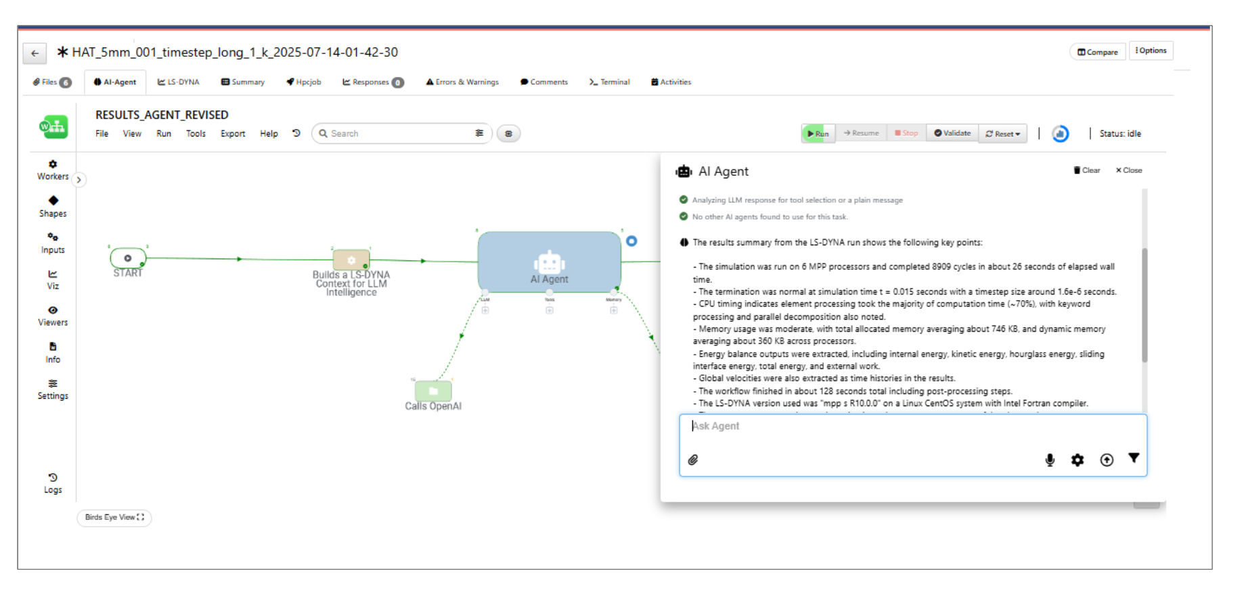
Task: Open the Viewers sidebar tool
Action: [x=53, y=316]
